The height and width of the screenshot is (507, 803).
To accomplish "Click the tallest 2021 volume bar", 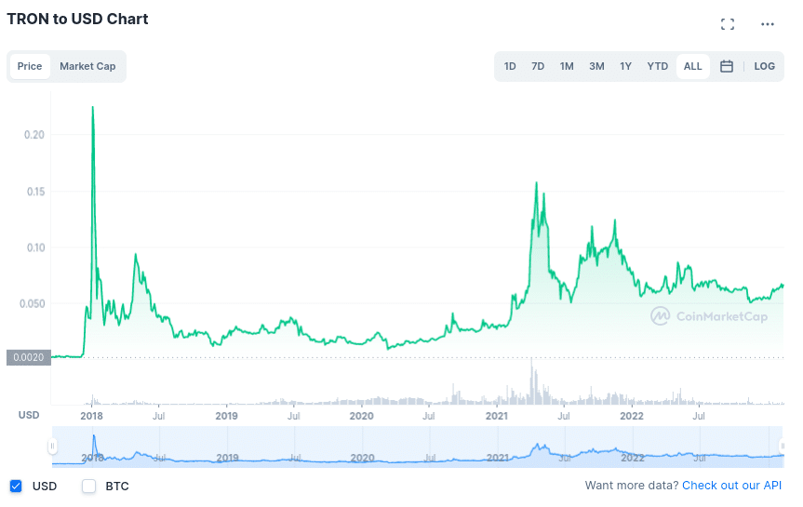I will [x=531, y=381].
